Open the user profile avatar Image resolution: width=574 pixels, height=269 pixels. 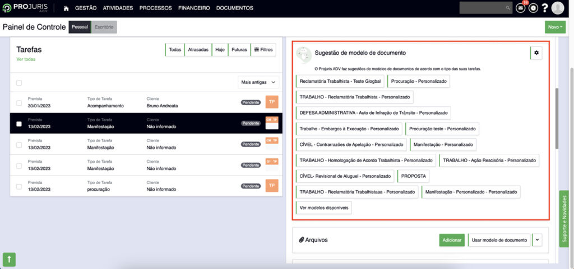point(557,8)
